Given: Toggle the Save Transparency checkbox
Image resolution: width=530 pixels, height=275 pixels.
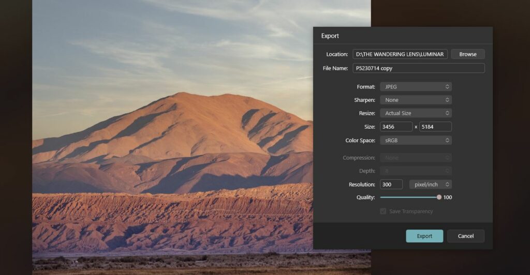Looking at the screenshot, I should click(x=383, y=211).
